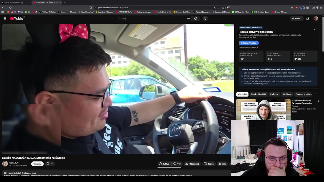This screenshot has height=182, width=324.
Task: Open options menu for Zbóje Świętokrzyscy video
Action: click(x=319, y=101)
